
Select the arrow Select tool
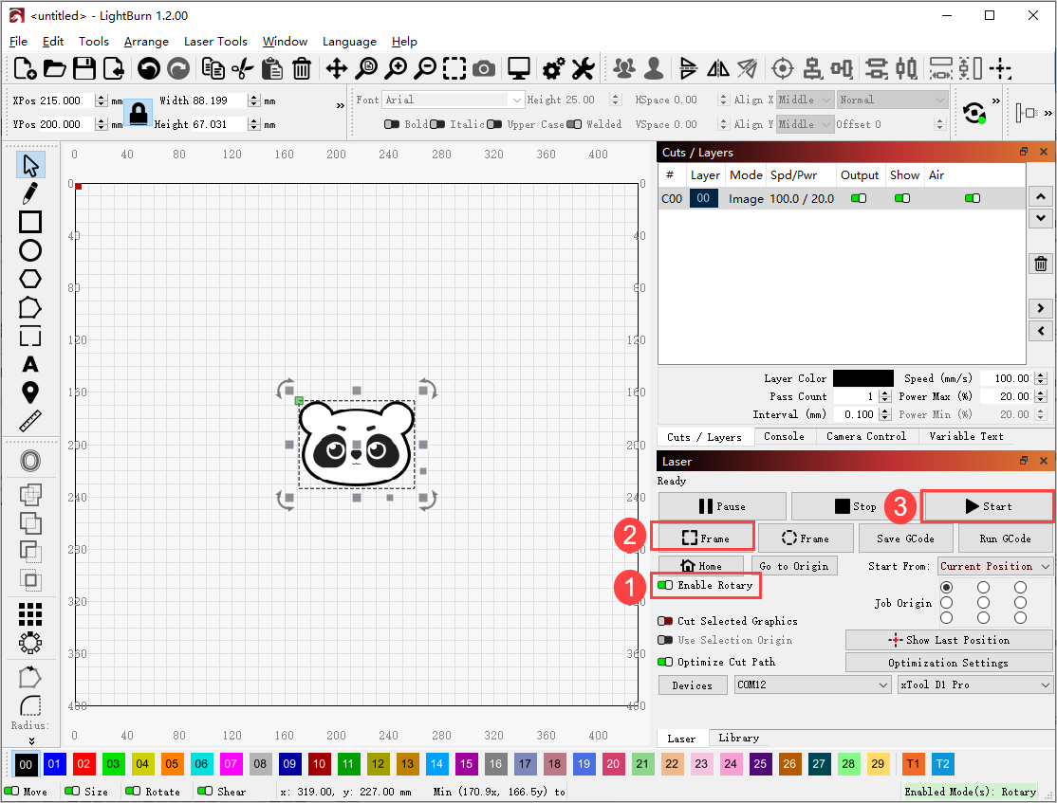pyautogui.click(x=29, y=165)
